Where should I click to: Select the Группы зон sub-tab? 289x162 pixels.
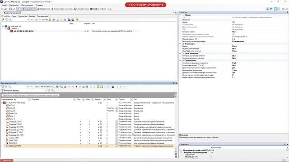point(23,16)
